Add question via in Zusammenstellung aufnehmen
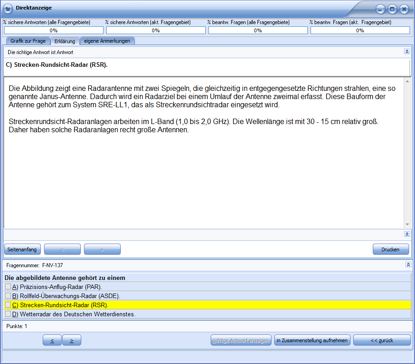Screen dimensions: 415x364 [x=312, y=340]
